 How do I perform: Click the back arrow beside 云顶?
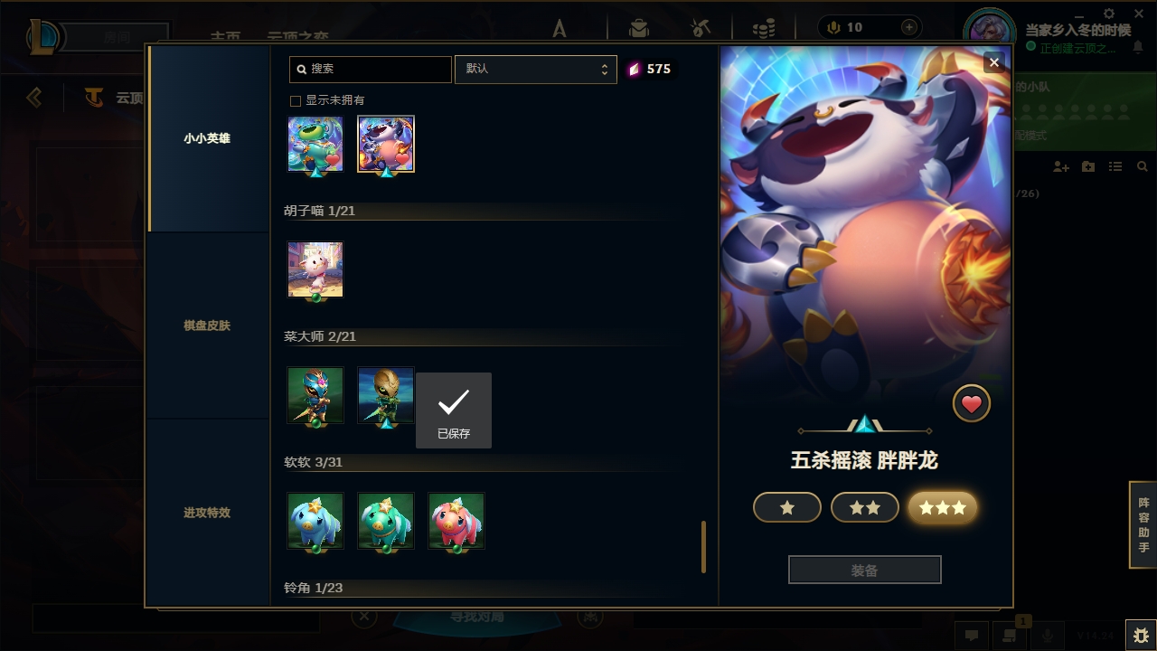click(x=34, y=97)
